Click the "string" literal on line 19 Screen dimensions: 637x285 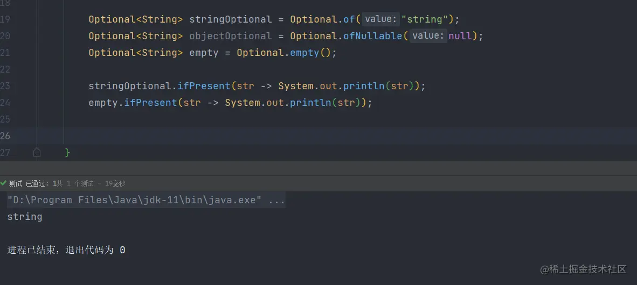[425, 19]
